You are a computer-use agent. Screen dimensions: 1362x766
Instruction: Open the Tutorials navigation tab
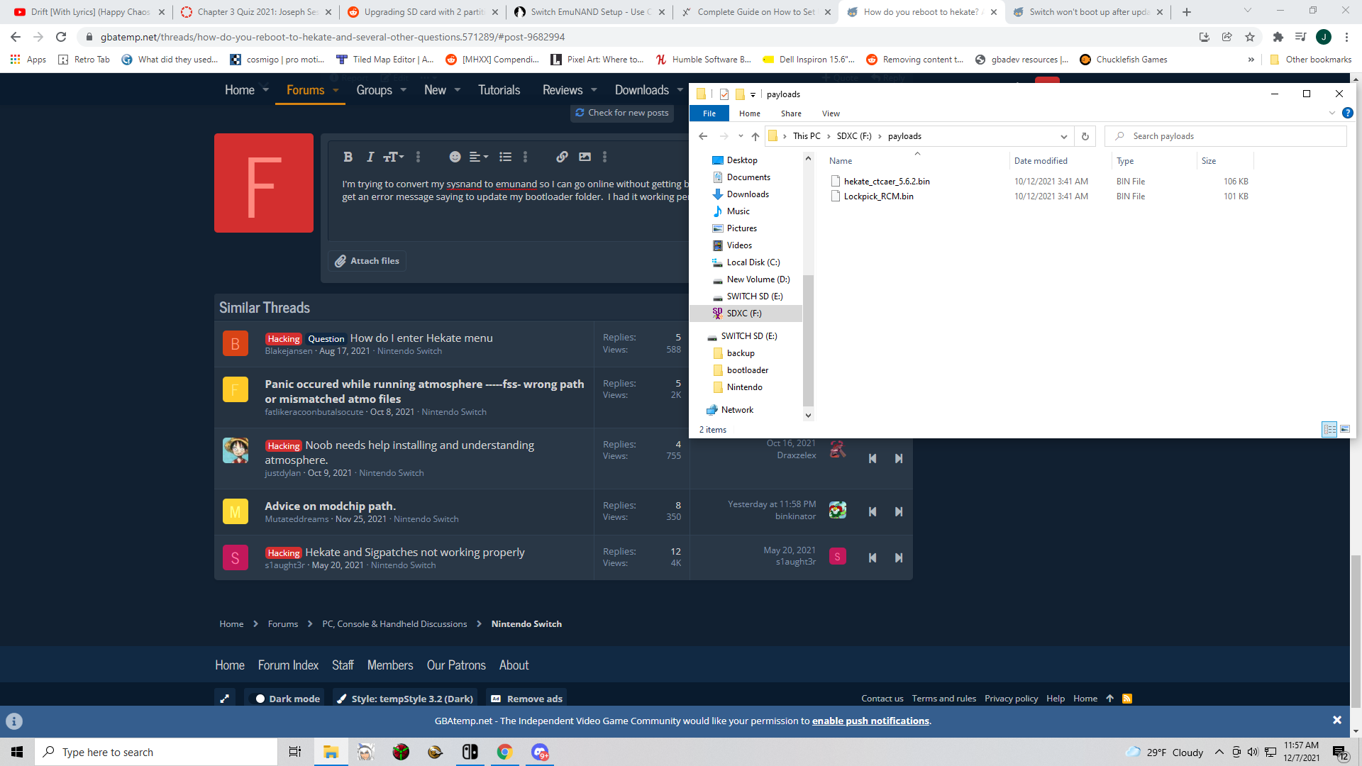coord(499,90)
